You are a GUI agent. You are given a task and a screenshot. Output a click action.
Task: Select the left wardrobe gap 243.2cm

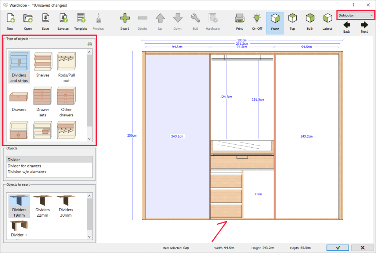(177, 137)
